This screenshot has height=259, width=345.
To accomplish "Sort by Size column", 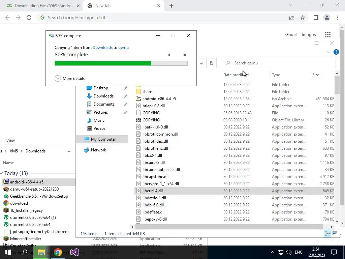I will (322, 75).
